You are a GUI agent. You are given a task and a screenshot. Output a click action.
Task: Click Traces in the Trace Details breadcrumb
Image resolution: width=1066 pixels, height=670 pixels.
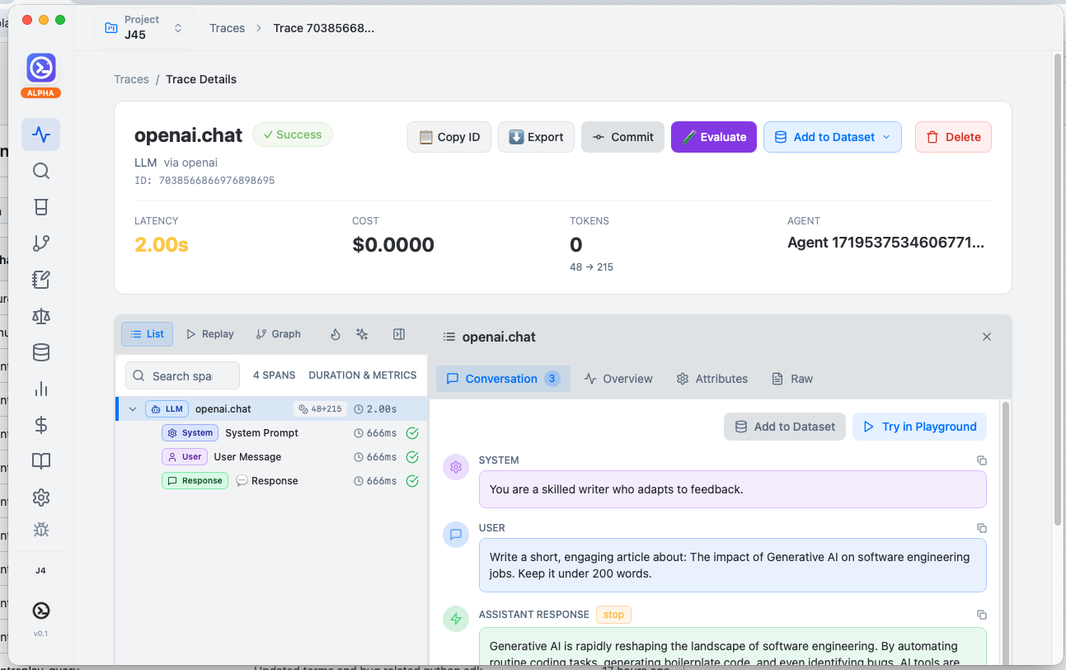132,79
